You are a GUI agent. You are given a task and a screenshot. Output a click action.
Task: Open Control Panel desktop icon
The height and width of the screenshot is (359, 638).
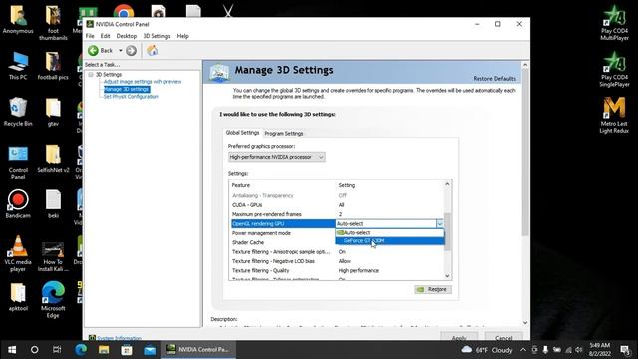click(18, 162)
